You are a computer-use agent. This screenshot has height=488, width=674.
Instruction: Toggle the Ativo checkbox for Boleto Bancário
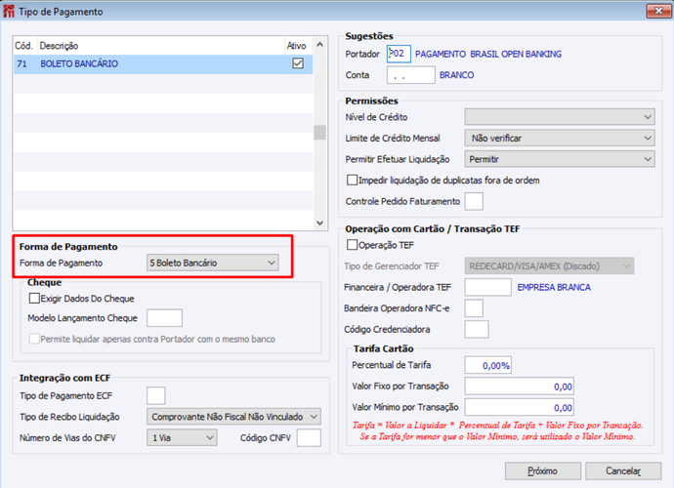pos(298,63)
